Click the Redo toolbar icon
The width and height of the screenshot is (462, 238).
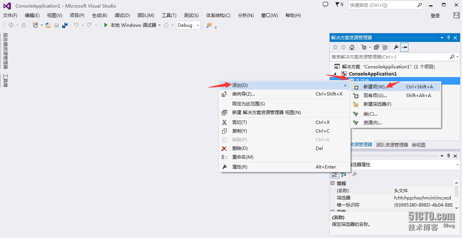tap(89, 25)
